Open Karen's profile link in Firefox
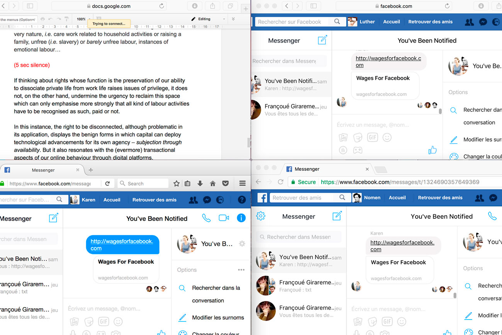Image resolution: width=502 pixels, height=335 pixels. (x=83, y=200)
